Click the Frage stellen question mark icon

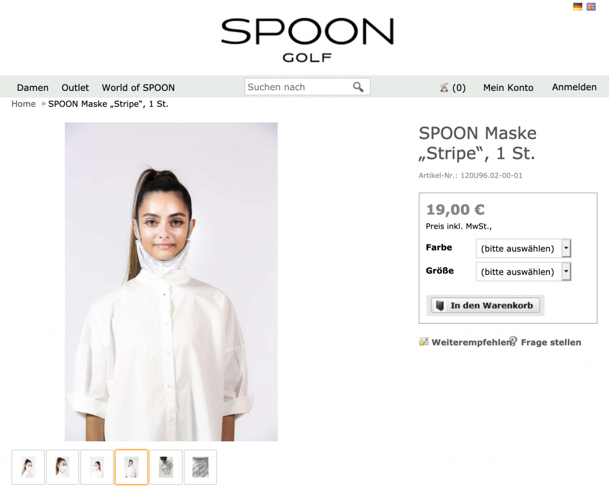(513, 341)
